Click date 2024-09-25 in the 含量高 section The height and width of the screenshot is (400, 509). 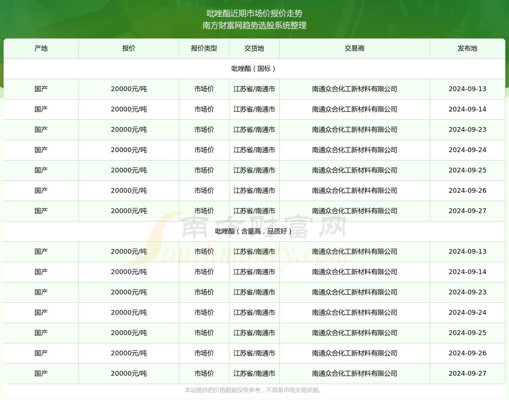(467, 333)
